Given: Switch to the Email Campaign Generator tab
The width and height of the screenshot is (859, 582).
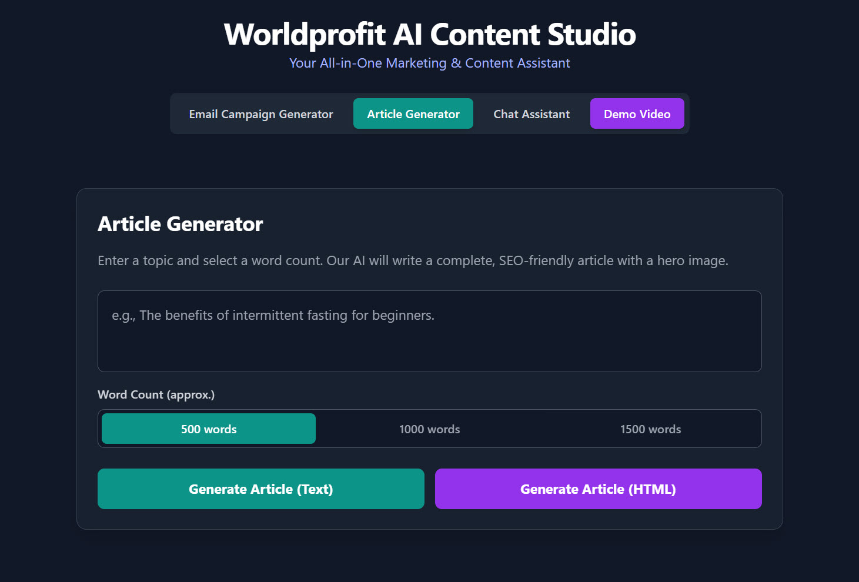Looking at the screenshot, I should (x=260, y=113).
